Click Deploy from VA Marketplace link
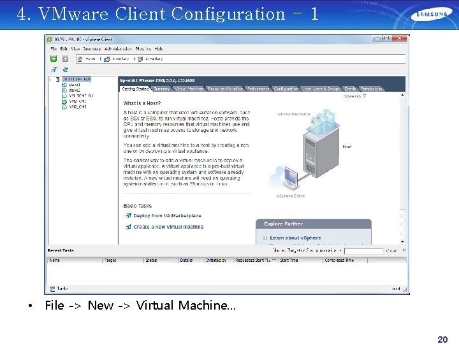 (167, 215)
